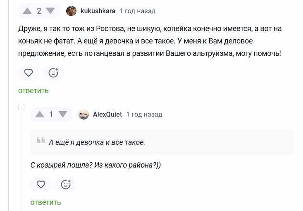Image resolution: width=303 pixels, height=211 pixels.
Task: Add emoji reaction to kukushkara's comment
Action: [53, 73]
